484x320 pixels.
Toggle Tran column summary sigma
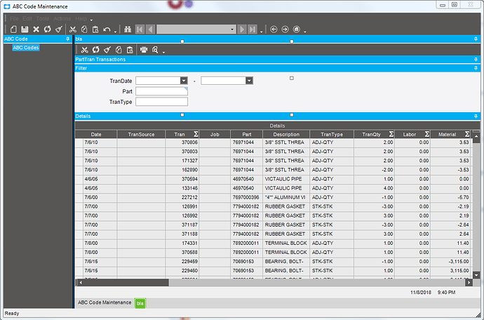tap(196, 134)
